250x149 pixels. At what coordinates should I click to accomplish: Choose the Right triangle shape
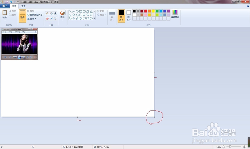[x=70, y=15]
